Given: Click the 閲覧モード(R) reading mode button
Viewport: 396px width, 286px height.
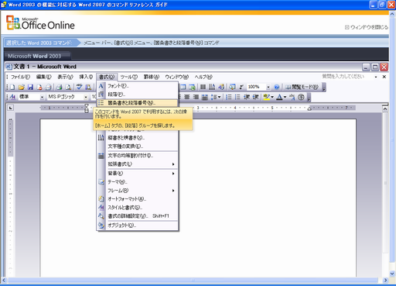Looking at the screenshot, I should pos(302,87).
